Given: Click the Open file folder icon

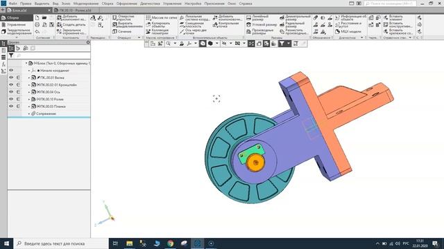Looking at the screenshot, I should 44,18.
